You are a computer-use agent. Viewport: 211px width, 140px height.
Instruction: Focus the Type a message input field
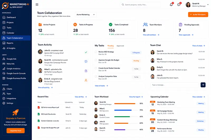click(x=175, y=85)
